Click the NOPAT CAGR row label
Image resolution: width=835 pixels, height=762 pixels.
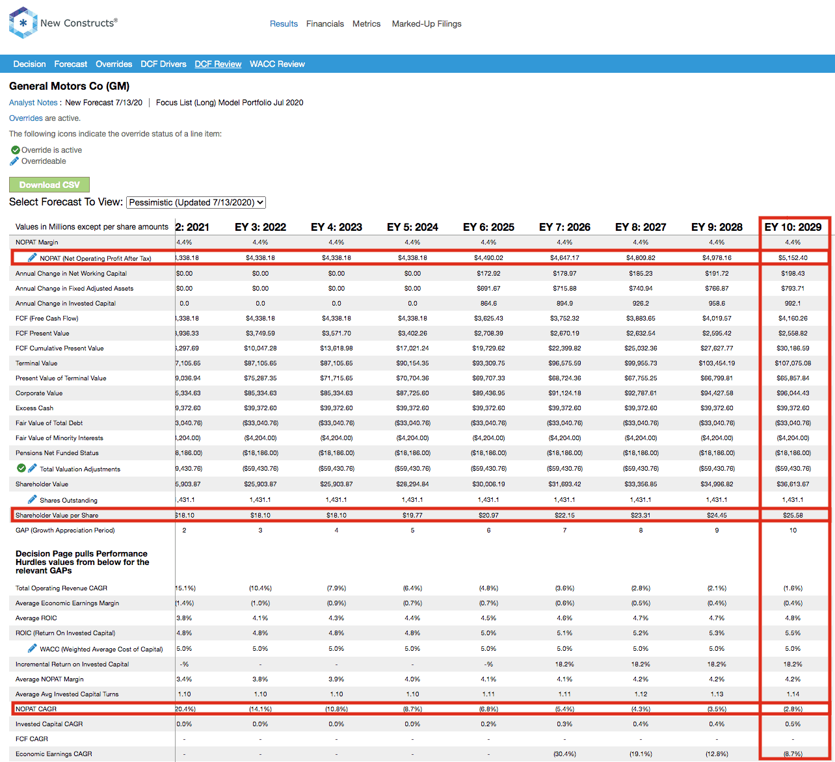(x=36, y=709)
